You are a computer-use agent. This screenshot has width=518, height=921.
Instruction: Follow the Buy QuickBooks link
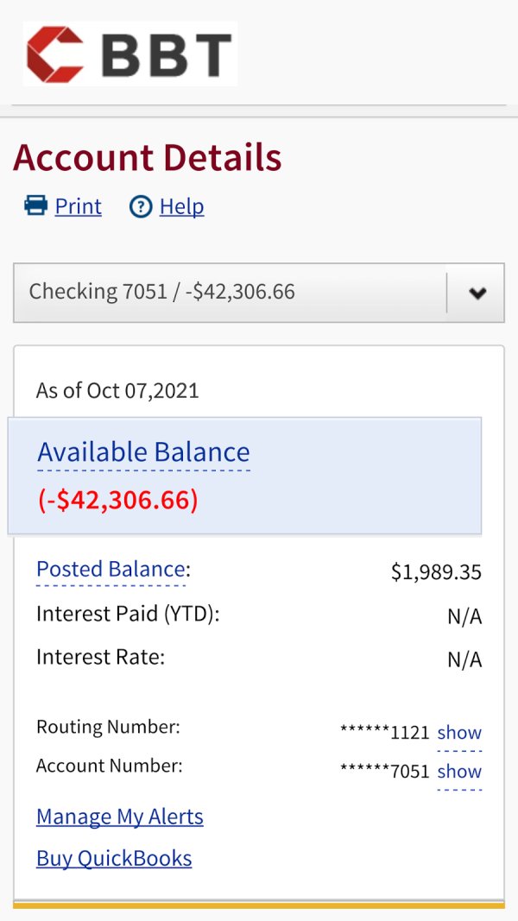click(x=114, y=858)
